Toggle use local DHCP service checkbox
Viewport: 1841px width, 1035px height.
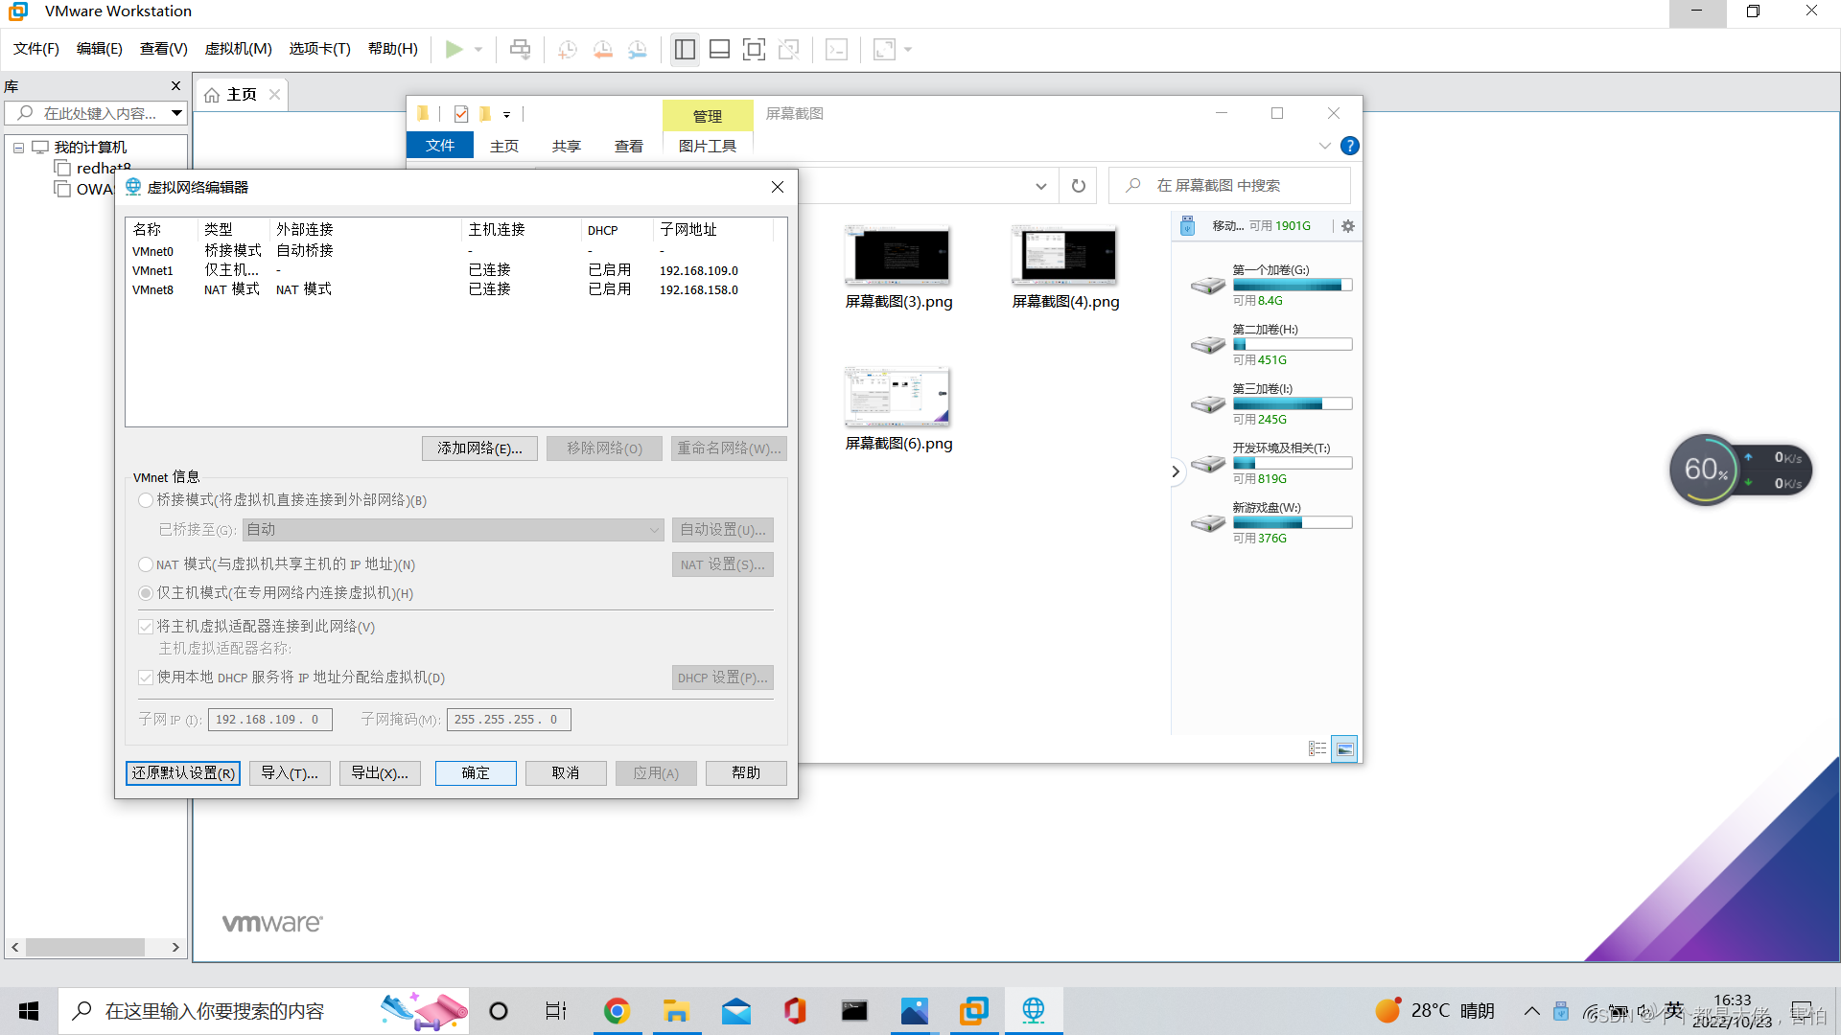[x=146, y=678]
